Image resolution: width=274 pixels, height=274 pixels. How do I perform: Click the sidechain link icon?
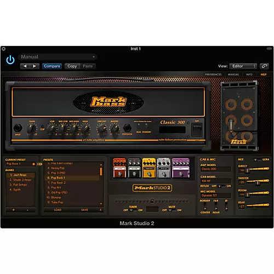pyautogui.click(x=264, y=66)
